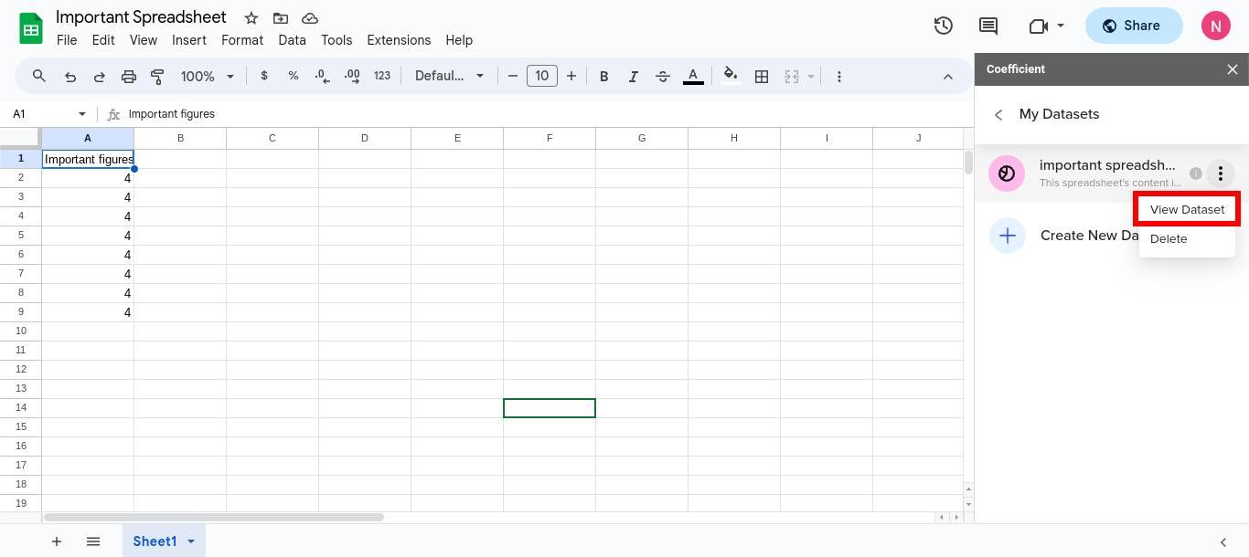
Task: Click the search sheets menus icon
Action: tap(38, 76)
